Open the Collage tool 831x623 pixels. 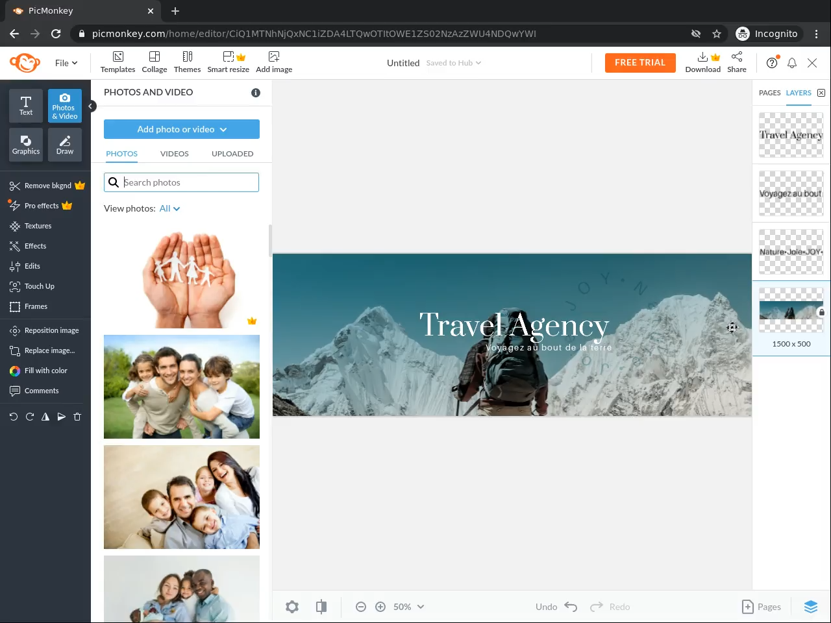click(155, 62)
